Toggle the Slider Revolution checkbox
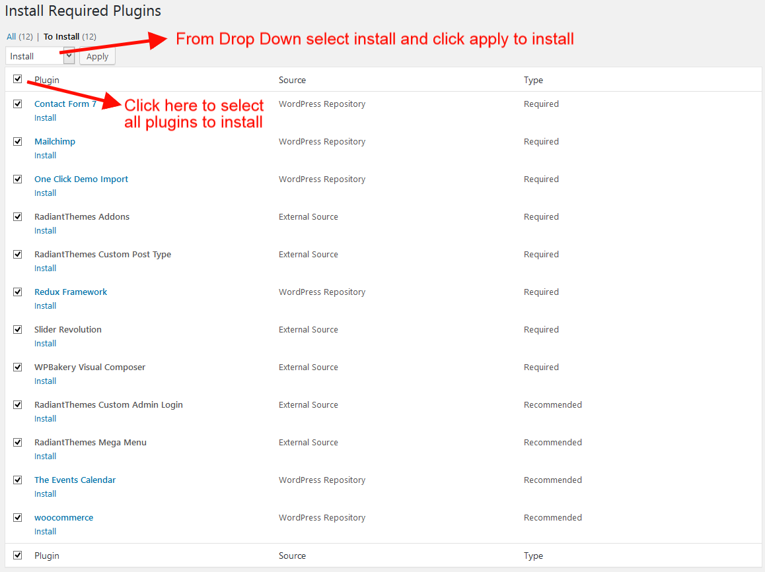The image size is (765, 572). tap(18, 329)
